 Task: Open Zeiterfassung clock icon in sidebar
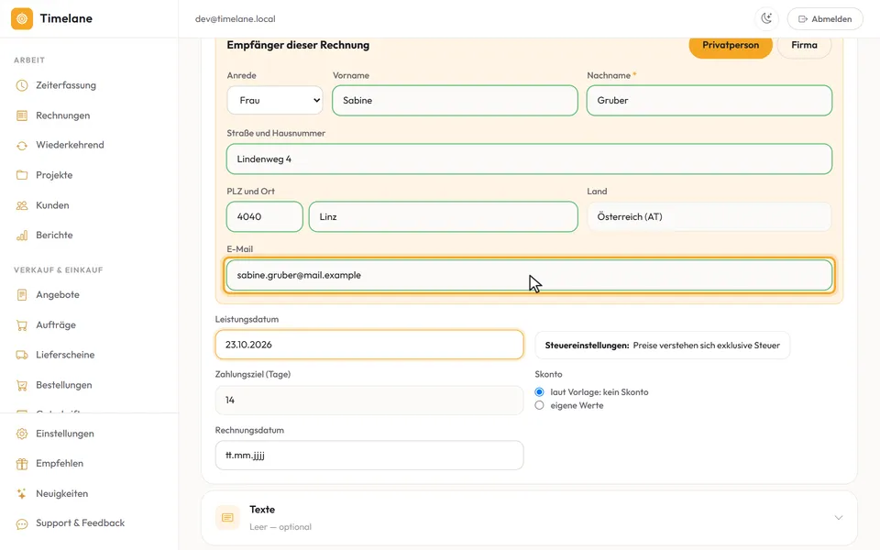[22, 85]
